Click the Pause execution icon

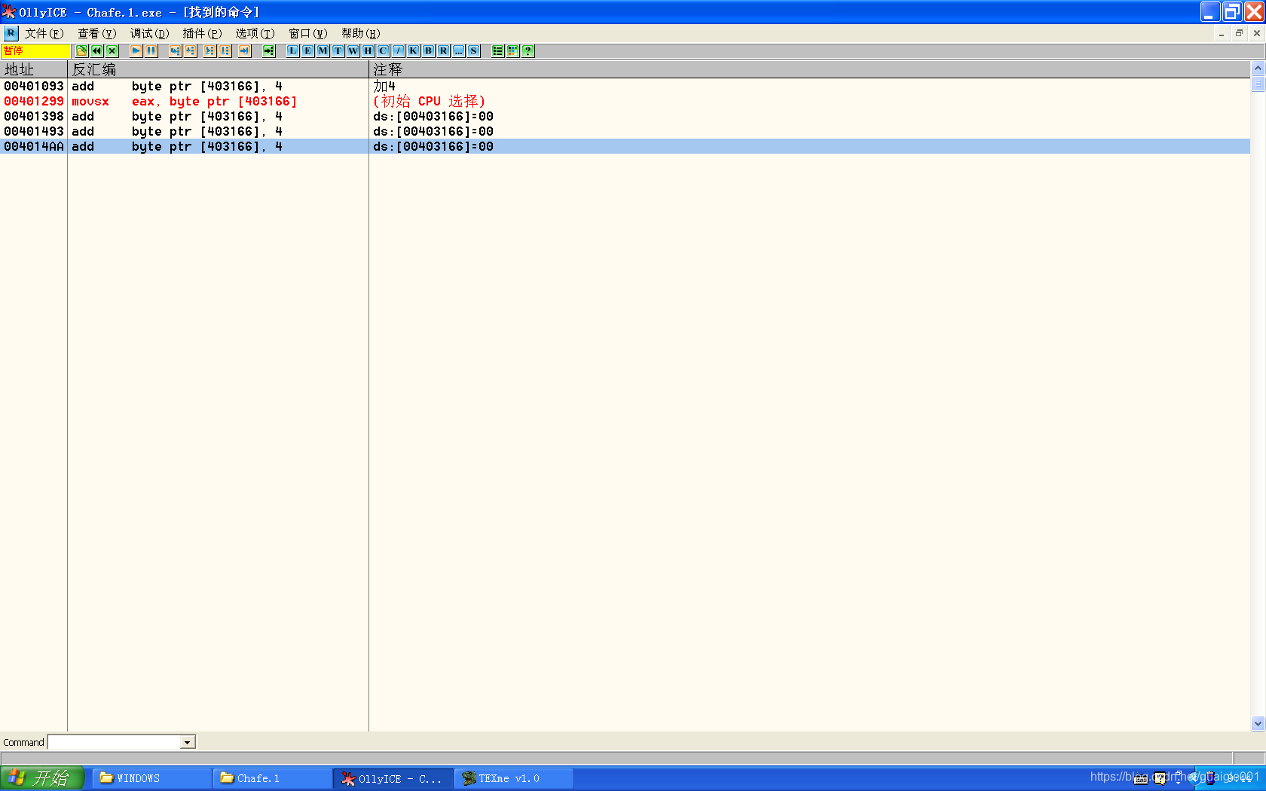(x=151, y=50)
